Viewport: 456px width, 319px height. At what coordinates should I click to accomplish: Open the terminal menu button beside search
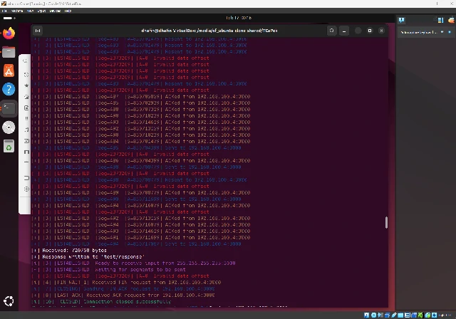click(x=344, y=31)
